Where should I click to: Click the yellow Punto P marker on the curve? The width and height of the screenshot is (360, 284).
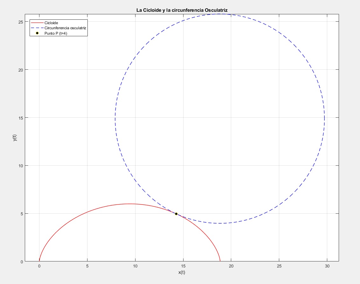(x=176, y=214)
